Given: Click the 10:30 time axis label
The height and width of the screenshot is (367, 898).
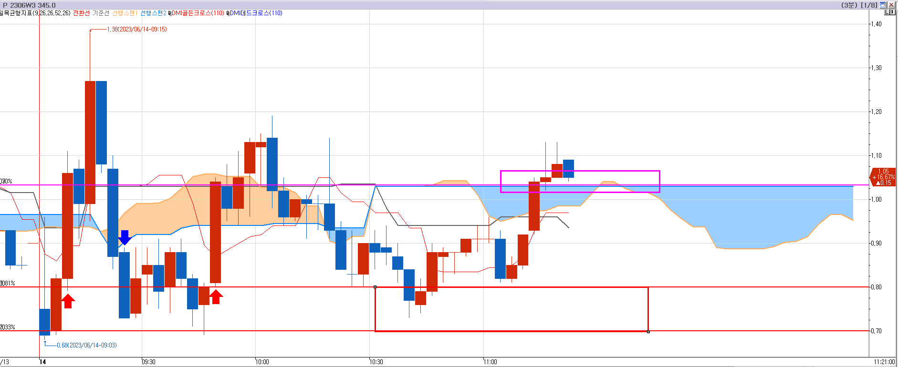Looking at the screenshot, I should (376, 362).
